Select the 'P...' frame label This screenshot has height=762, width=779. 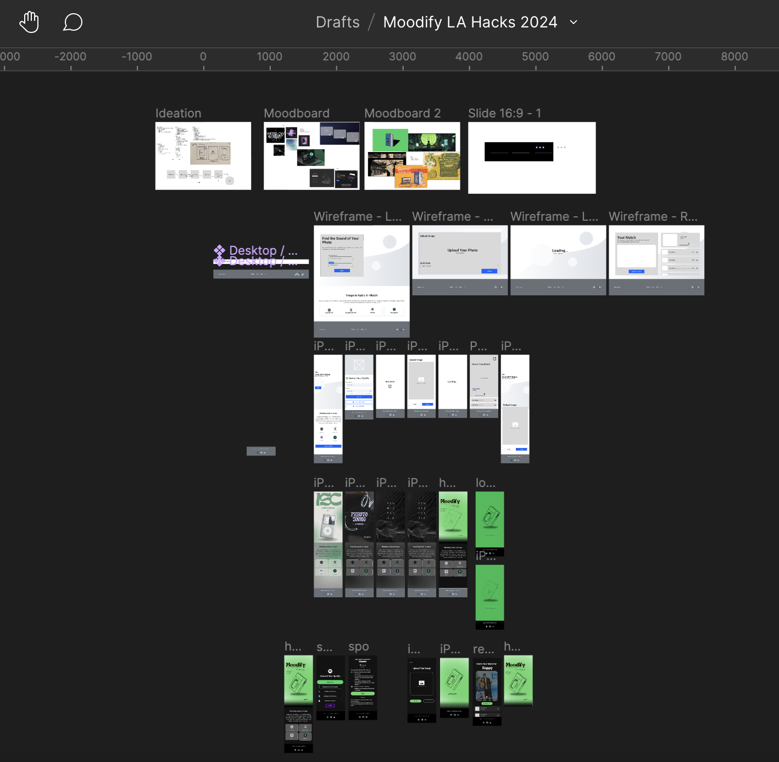(478, 346)
